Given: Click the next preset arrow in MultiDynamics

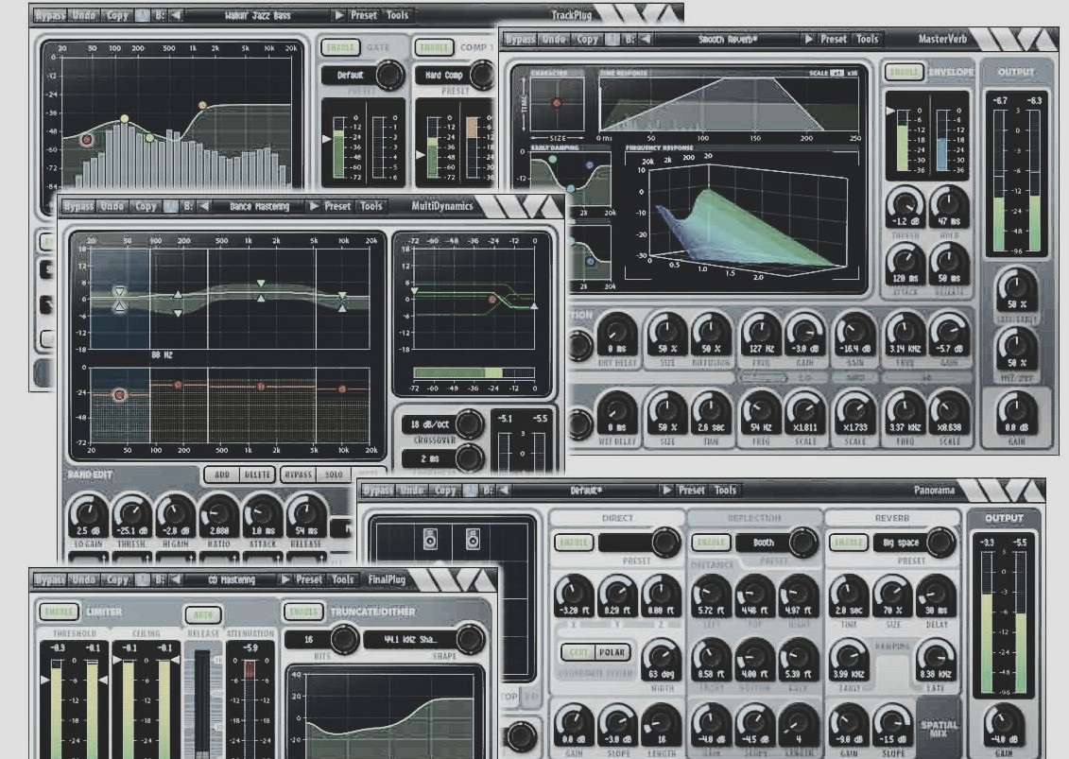Looking at the screenshot, I should click(314, 206).
